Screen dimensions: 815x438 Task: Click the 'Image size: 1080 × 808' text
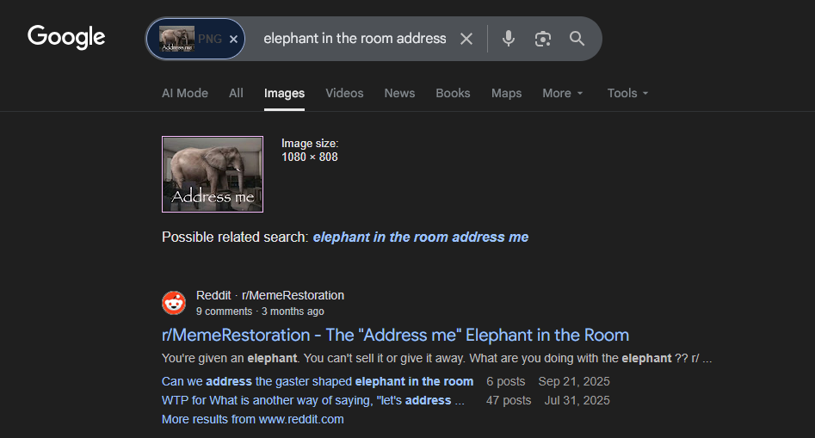[x=310, y=150]
